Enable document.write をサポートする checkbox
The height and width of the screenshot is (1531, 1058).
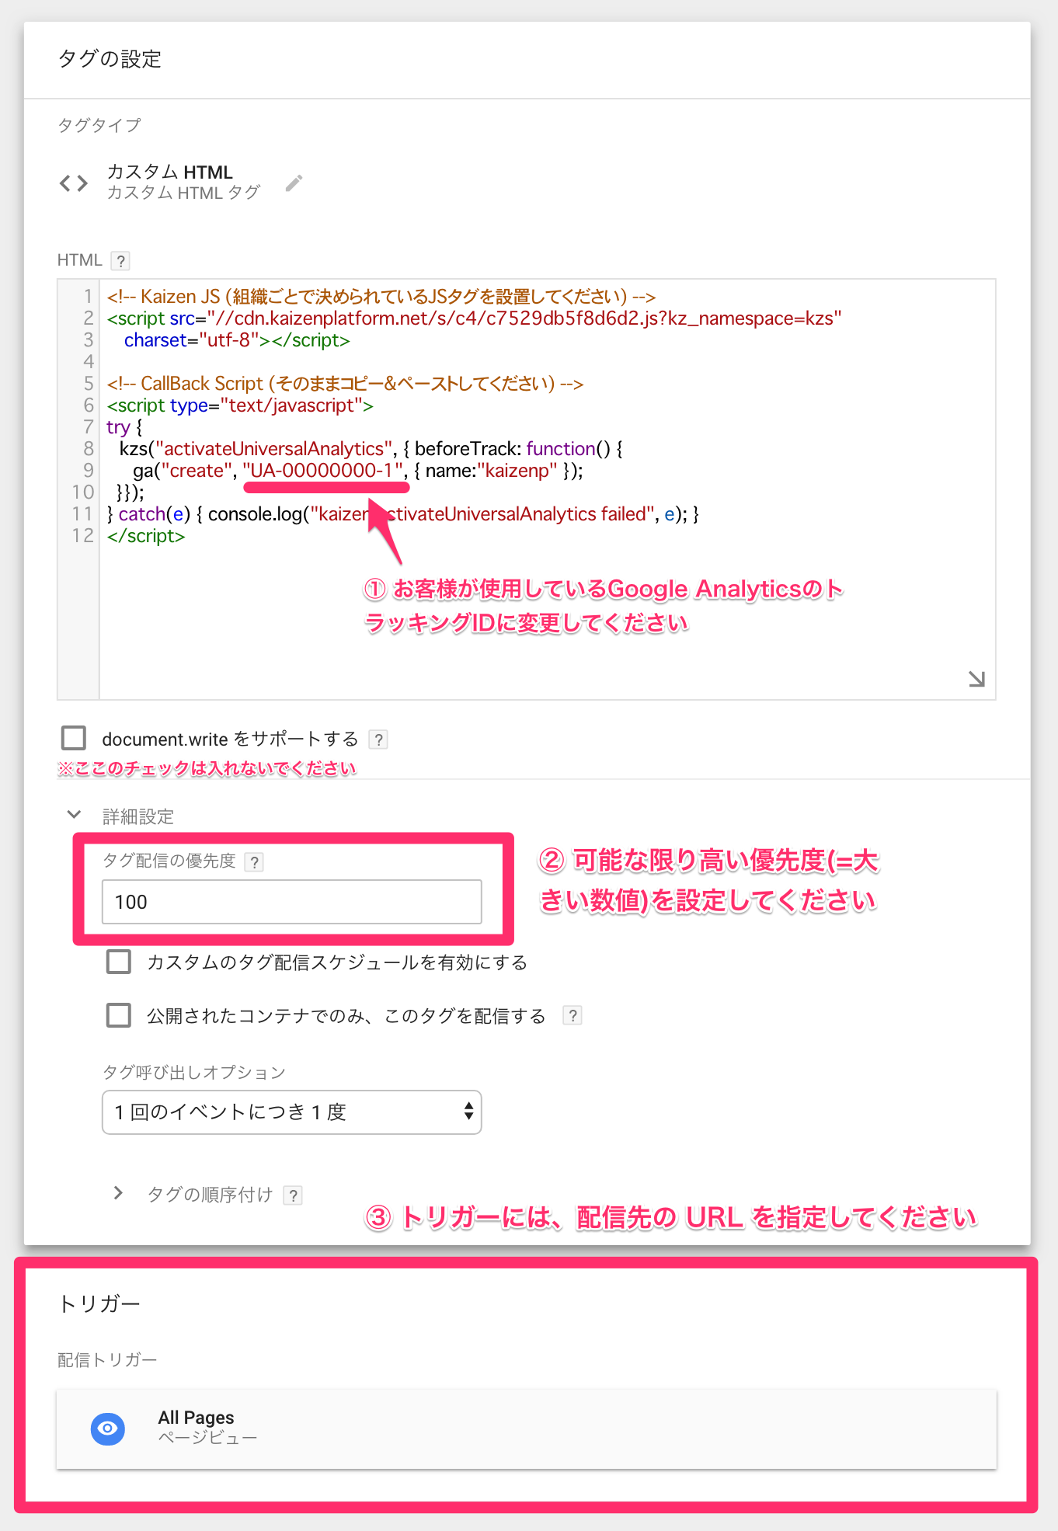coord(74,738)
